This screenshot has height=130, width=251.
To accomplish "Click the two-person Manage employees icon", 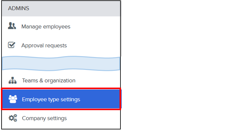I will [12, 26].
